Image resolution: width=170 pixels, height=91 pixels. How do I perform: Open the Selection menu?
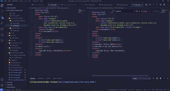[15, 1]
